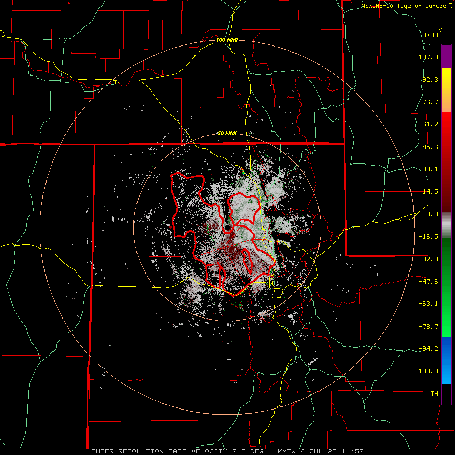
Task: Click the 45.6 velocity scale value
Action: point(430,147)
